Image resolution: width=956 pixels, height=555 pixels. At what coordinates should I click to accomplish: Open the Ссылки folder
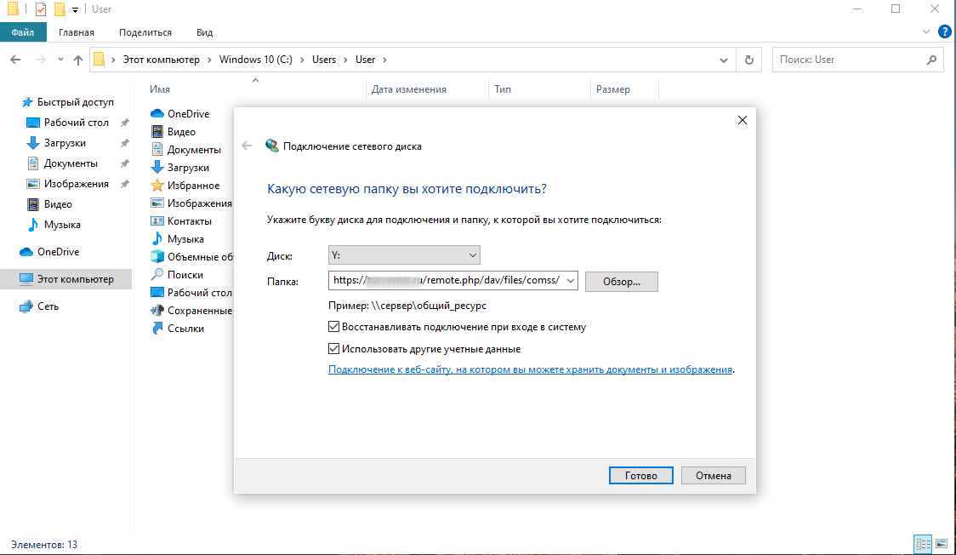pos(178,328)
